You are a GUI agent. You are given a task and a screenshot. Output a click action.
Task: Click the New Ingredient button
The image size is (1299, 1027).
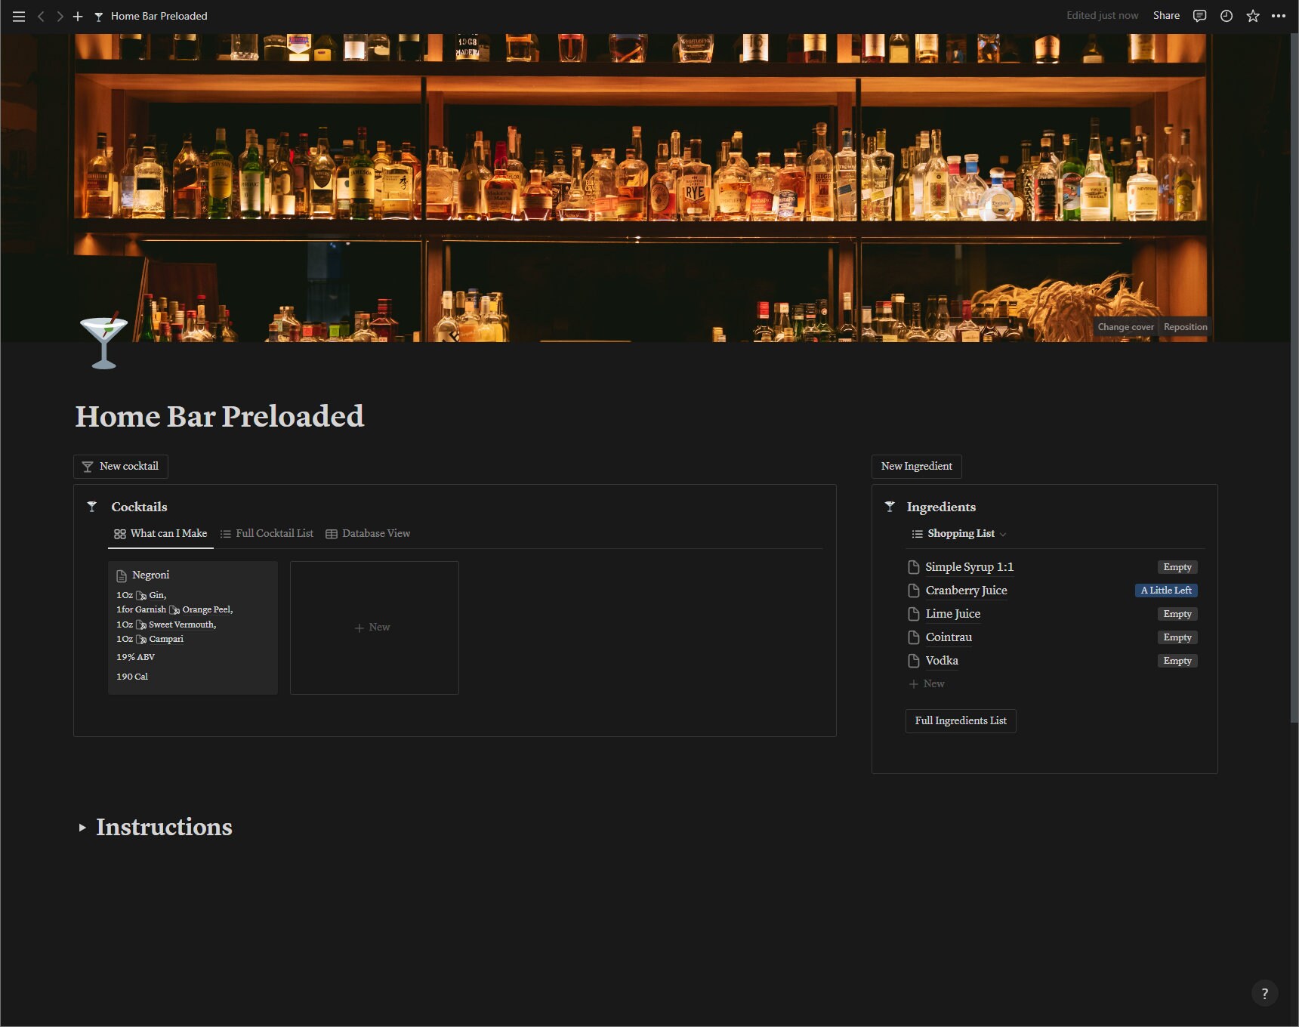pyautogui.click(x=917, y=467)
